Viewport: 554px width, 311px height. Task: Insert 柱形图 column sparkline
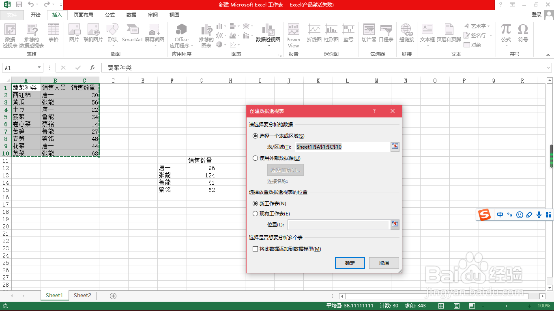331,33
